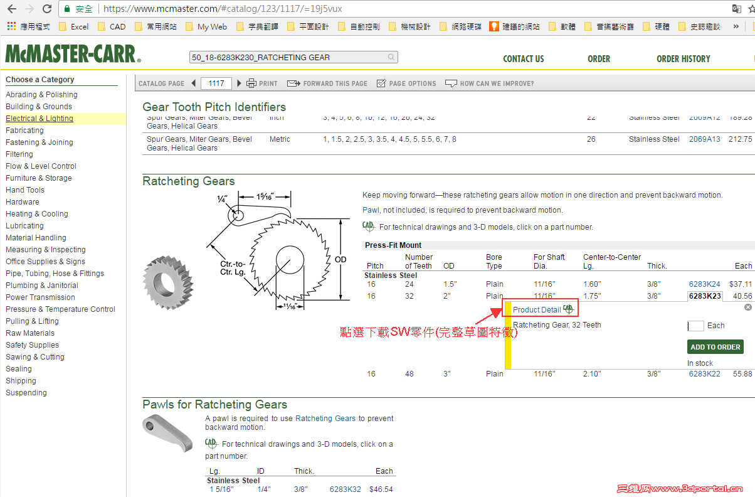Select Measuring & Inspecting category
Screen dimensions: 755x497
click(x=46, y=250)
